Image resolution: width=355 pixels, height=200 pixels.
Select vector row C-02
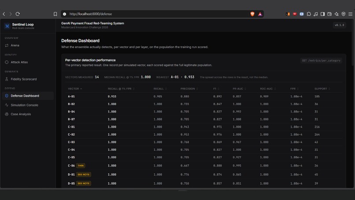(203, 134)
